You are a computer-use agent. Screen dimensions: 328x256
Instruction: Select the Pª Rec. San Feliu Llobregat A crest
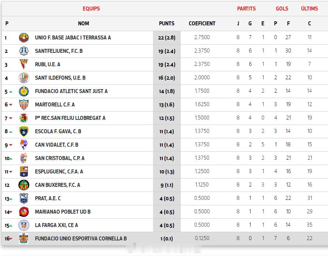point(24,118)
